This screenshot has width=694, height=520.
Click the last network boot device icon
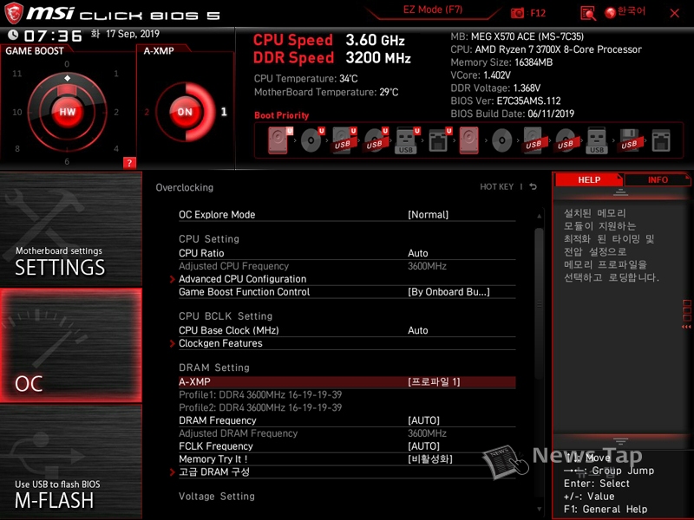click(x=660, y=140)
